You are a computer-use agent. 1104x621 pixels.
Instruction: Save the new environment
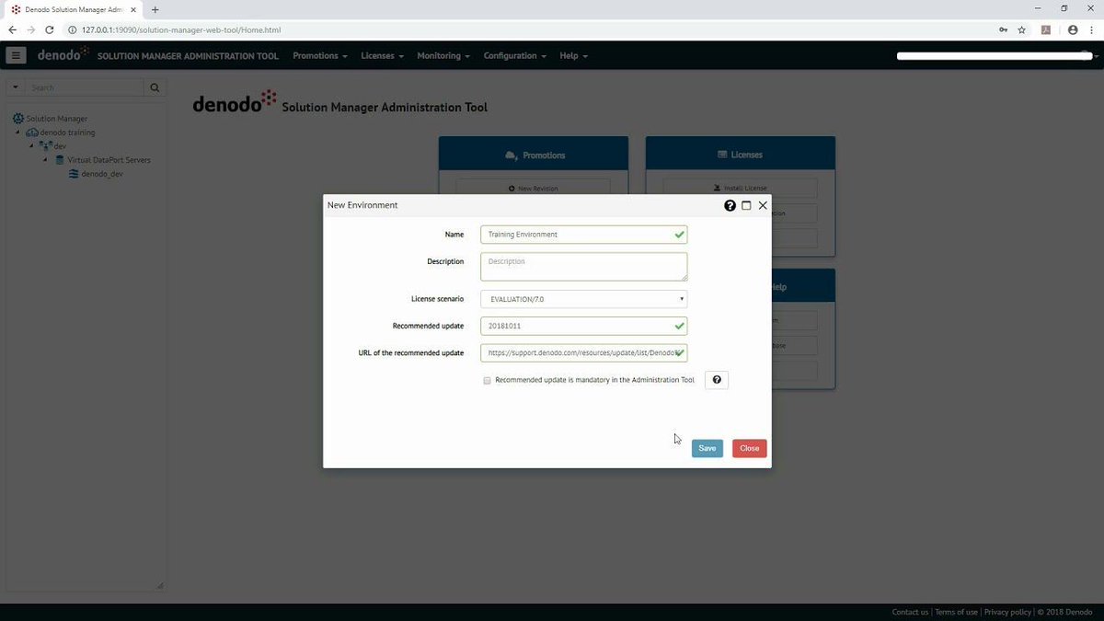pyautogui.click(x=707, y=448)
